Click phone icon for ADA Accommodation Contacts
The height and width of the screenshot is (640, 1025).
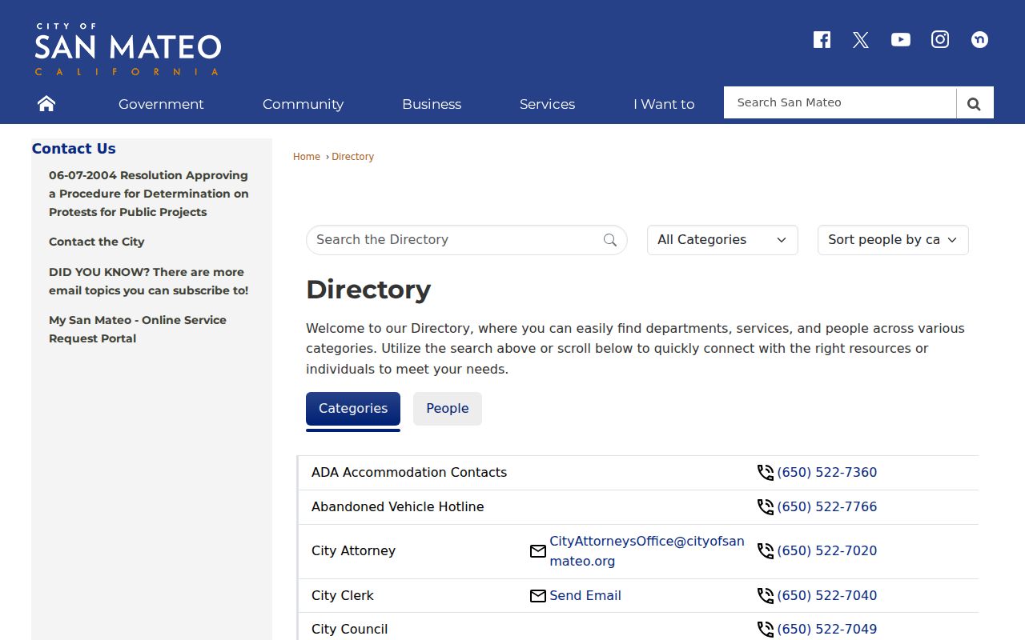(x=766, y=473)
